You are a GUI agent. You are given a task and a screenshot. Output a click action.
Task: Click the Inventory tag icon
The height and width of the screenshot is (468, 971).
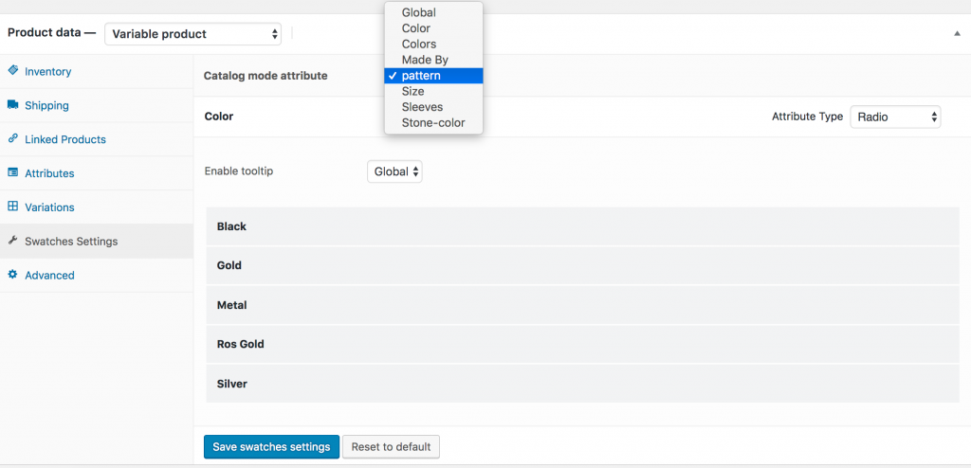tap(13, 71)
